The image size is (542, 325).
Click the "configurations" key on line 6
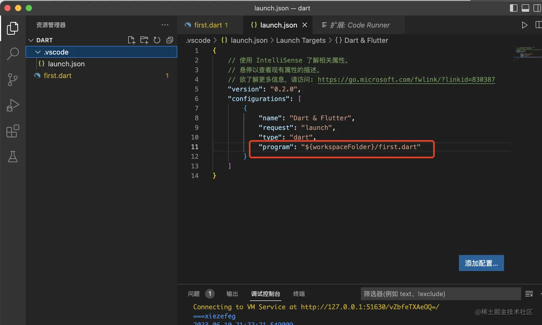tap(258, 99)
